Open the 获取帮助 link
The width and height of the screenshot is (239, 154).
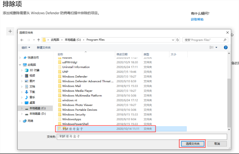[197, 19]
